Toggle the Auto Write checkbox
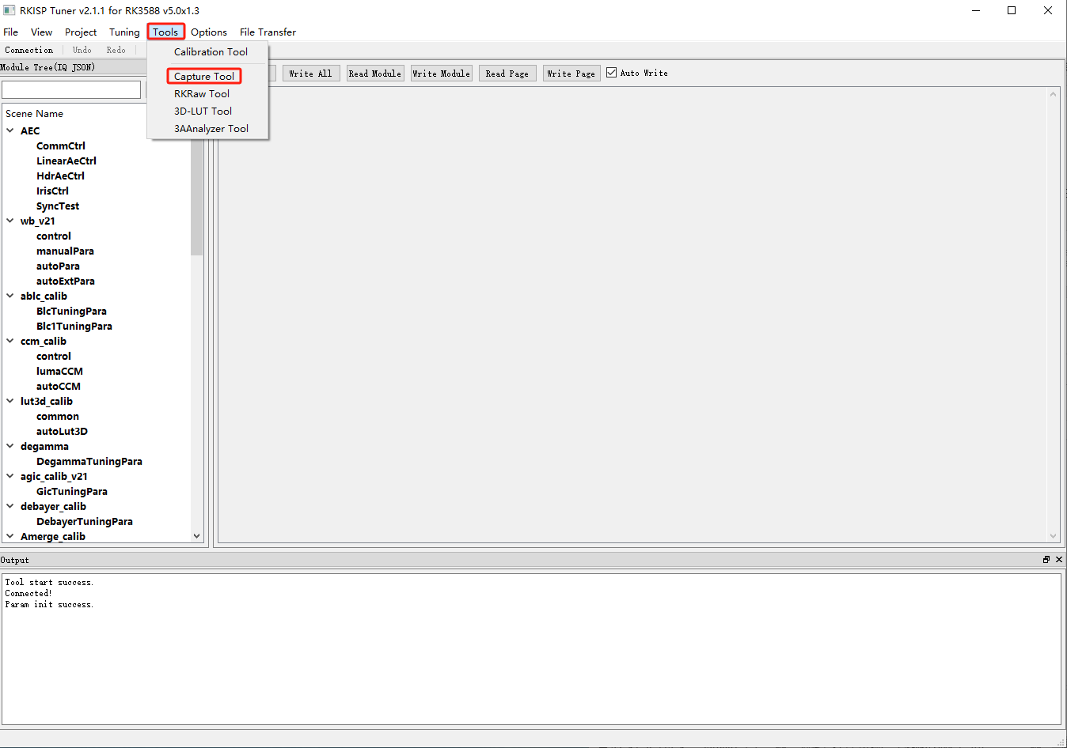1067x748 pixels. 611,73
